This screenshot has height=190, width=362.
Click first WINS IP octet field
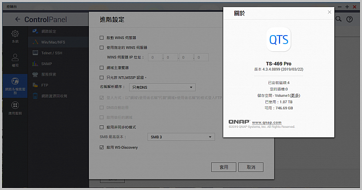155,57
